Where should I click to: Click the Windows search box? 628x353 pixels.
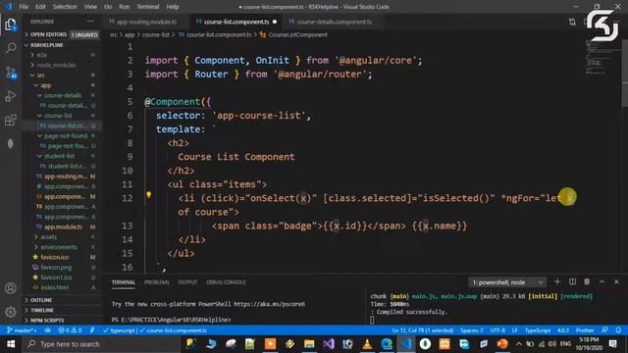pyautogui.click(x=101, y=344)
